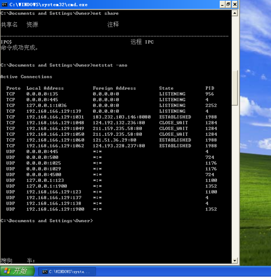Open the cmd.exe system menu icon
Screen dimensions: 271x277
[x=4, y=4]
